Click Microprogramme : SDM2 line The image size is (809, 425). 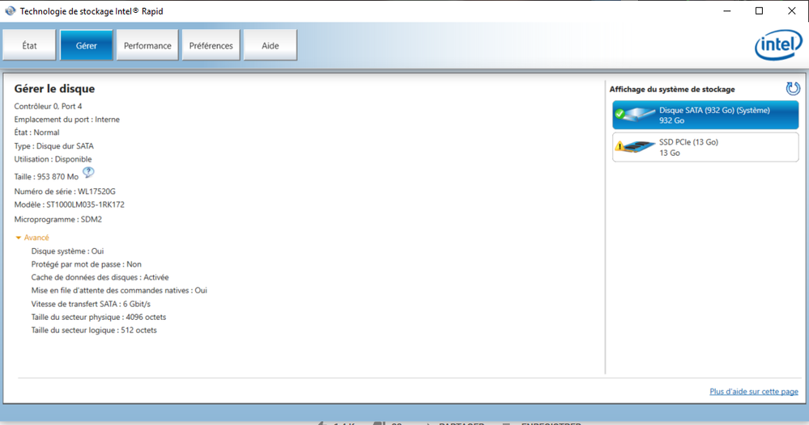pos(58,220)
